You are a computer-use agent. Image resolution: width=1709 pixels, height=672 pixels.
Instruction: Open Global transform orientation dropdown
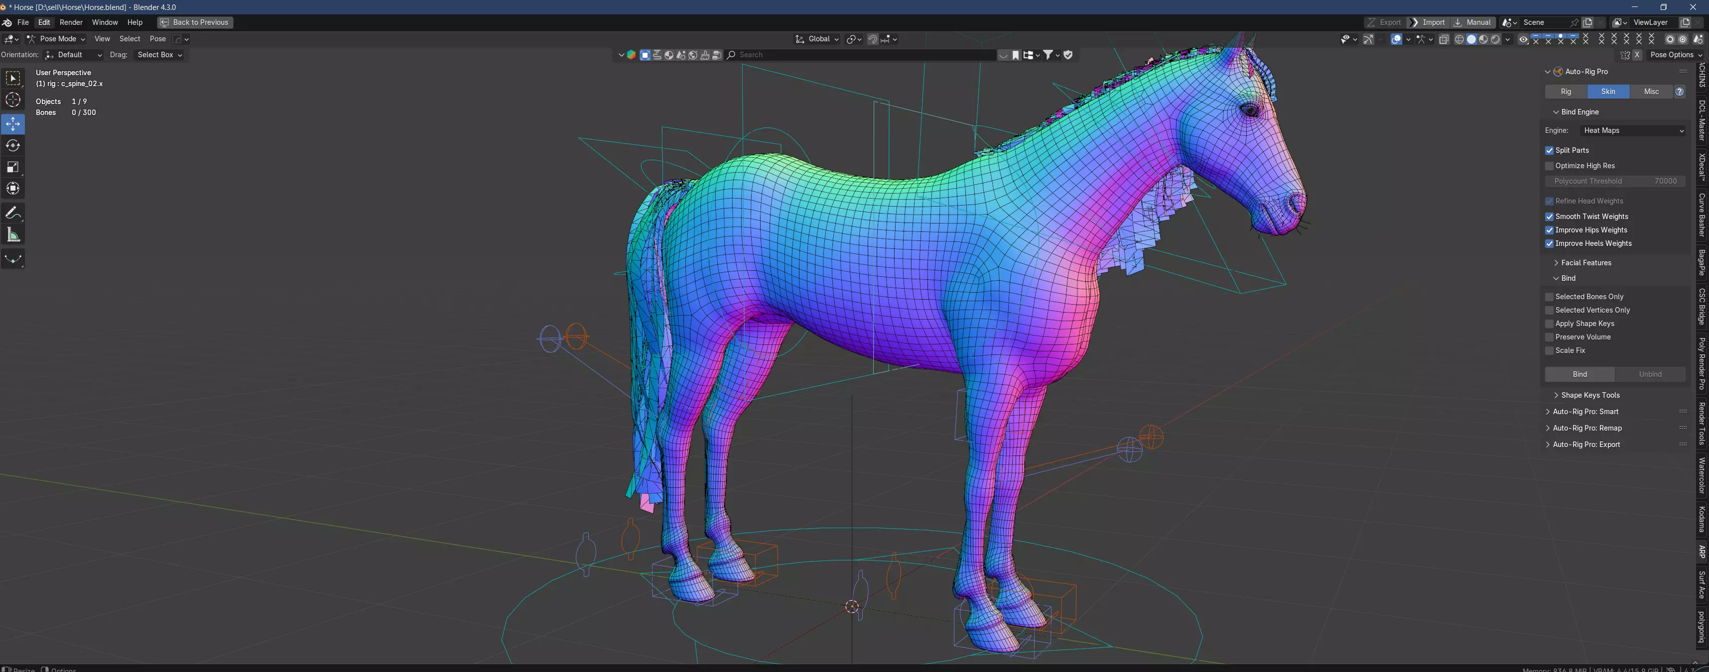817,39
